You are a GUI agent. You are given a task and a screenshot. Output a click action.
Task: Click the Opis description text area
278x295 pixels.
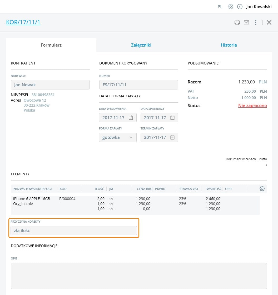(139, 276)
